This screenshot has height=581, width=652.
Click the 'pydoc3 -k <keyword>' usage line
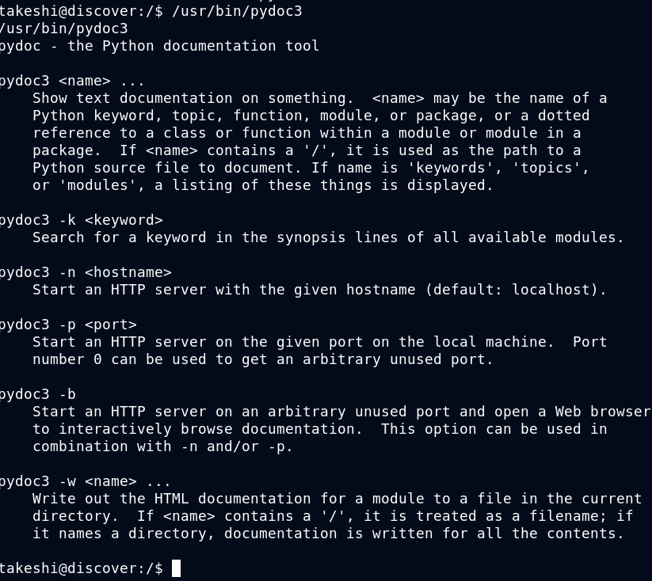[81, 220]
